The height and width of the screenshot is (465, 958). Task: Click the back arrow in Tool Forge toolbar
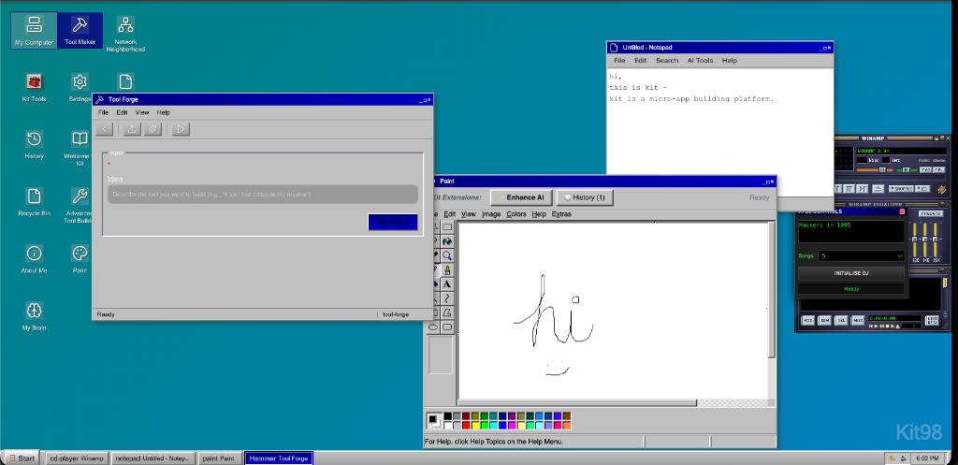[105, 129]
